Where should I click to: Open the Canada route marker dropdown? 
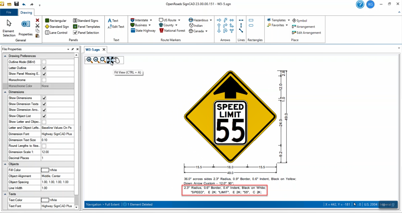point(206,31)
